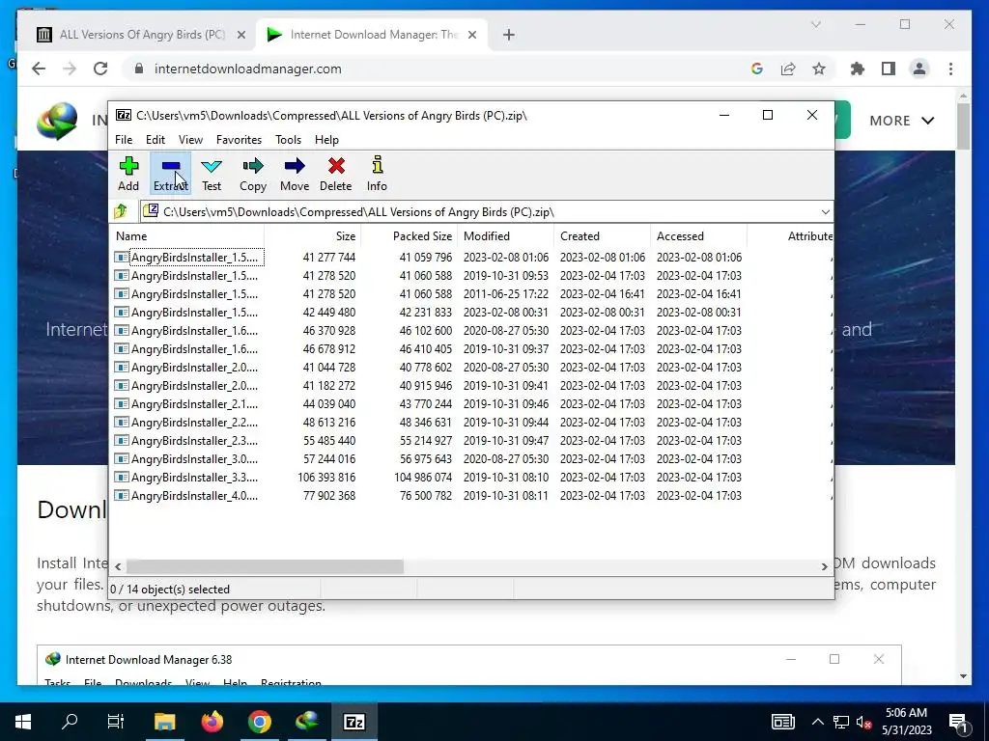Click Internet Download Manager taskbar icon
The image size is (989, 741).
point(306,722)
